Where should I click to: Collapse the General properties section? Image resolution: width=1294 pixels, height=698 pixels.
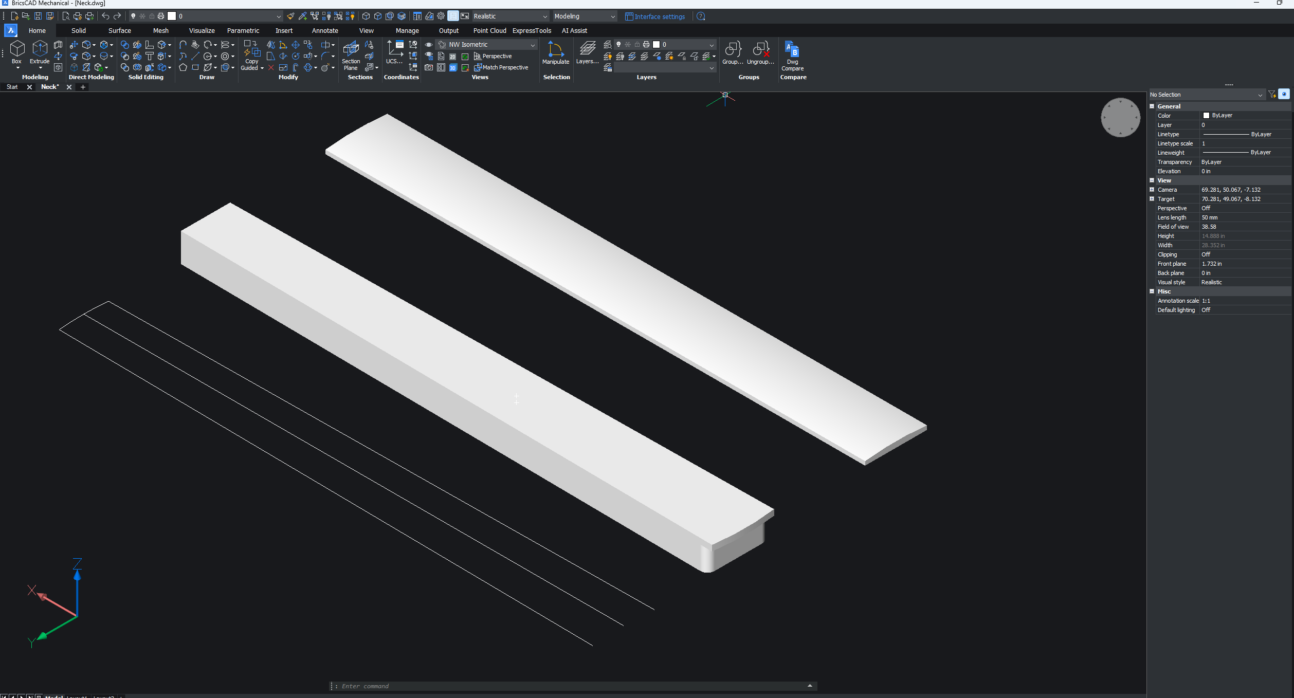(x=1152, y=106)
